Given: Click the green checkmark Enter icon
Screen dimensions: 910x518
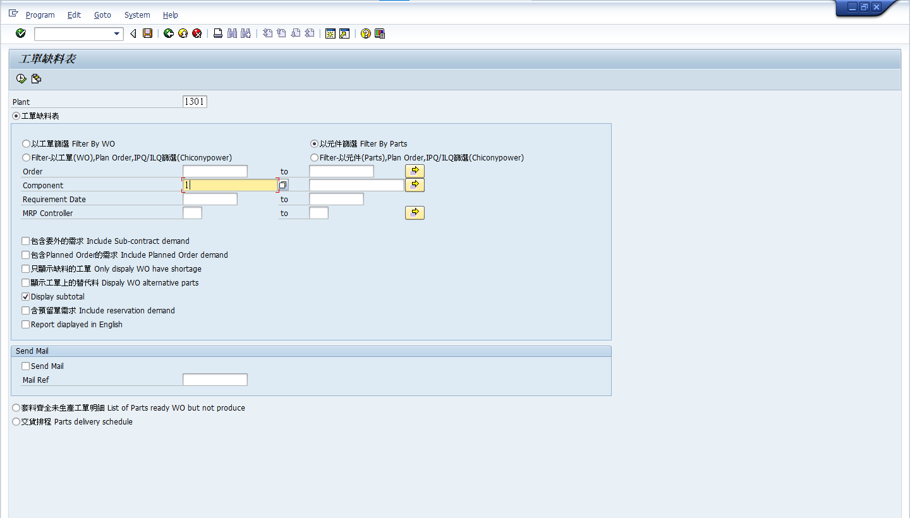Looking at the screenshot, I should (x=21, y=33).
